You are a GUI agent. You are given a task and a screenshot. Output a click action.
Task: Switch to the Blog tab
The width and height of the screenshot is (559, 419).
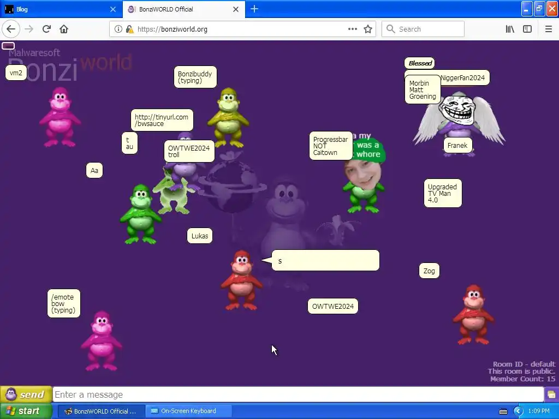click(x=61, y=9)
